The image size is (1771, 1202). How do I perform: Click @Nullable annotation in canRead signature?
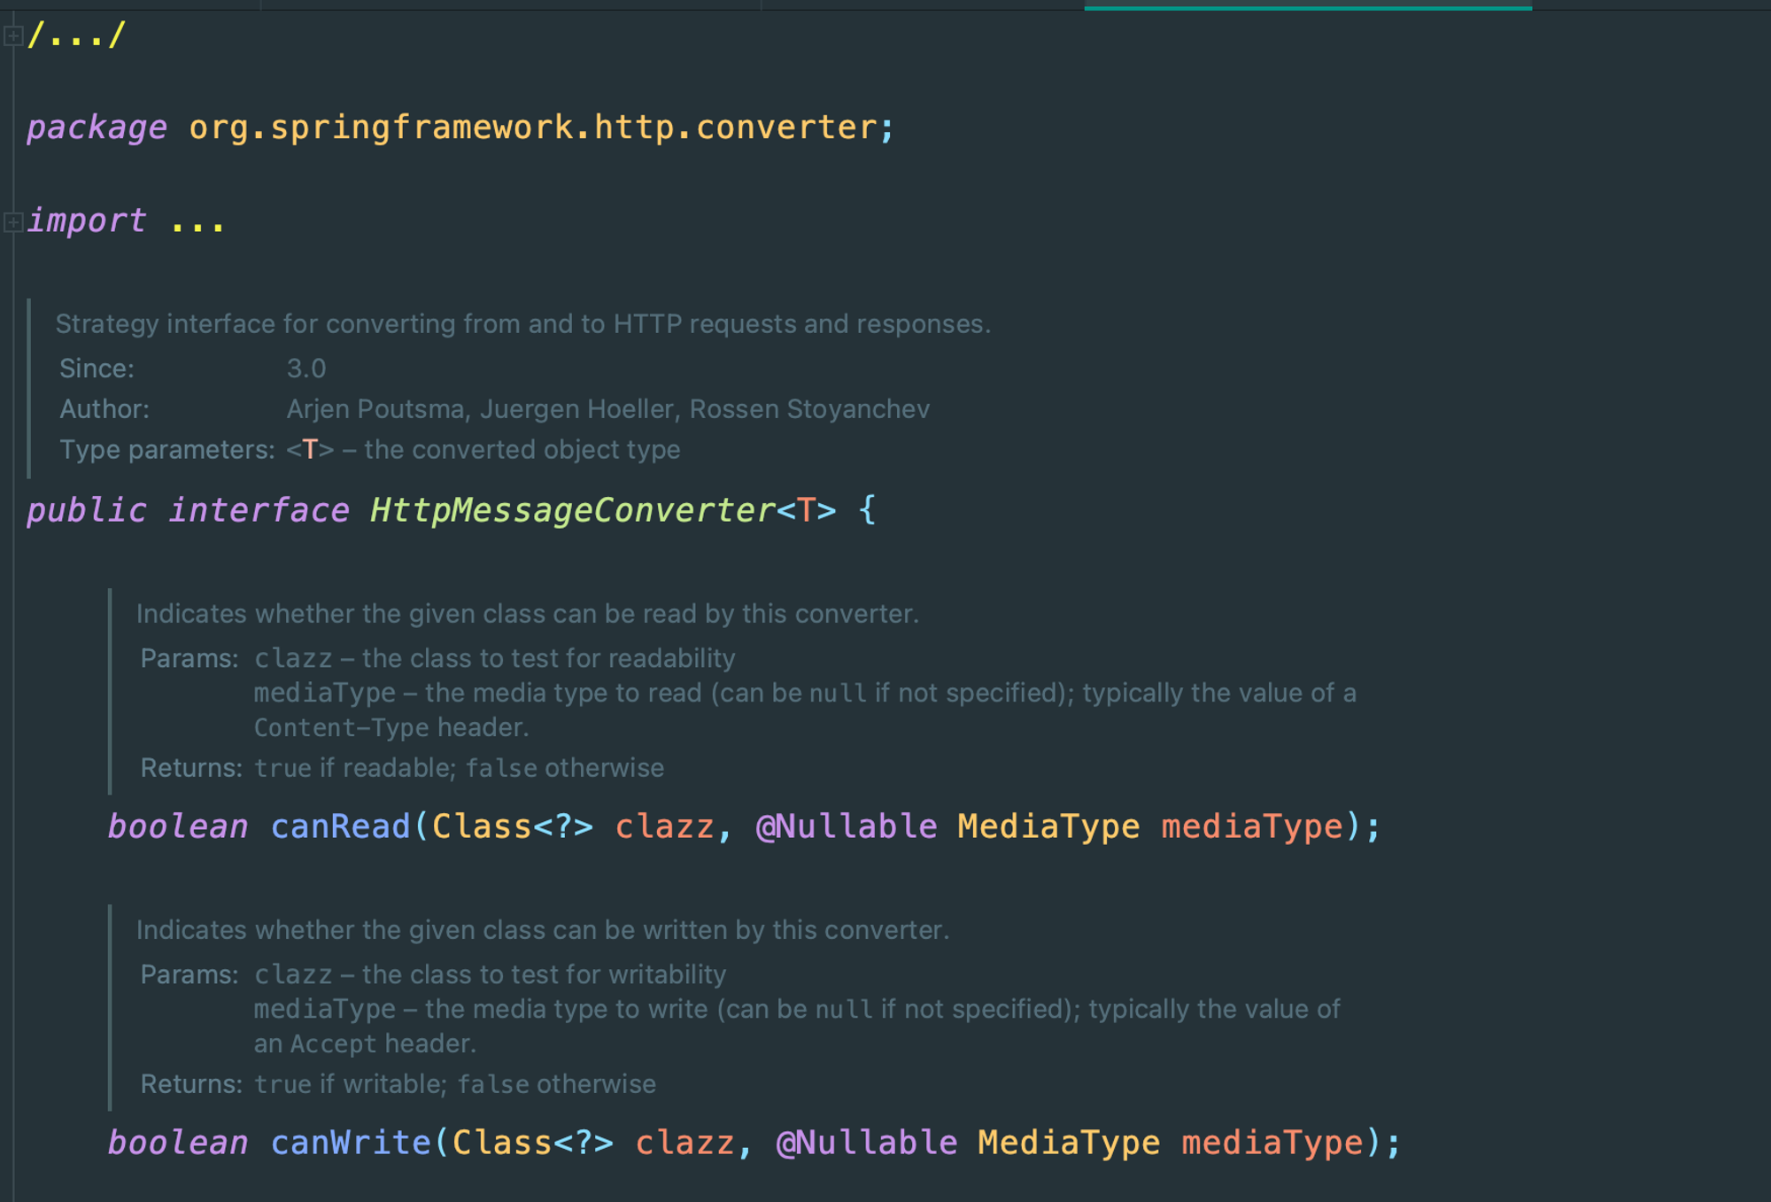coord(846,826)
